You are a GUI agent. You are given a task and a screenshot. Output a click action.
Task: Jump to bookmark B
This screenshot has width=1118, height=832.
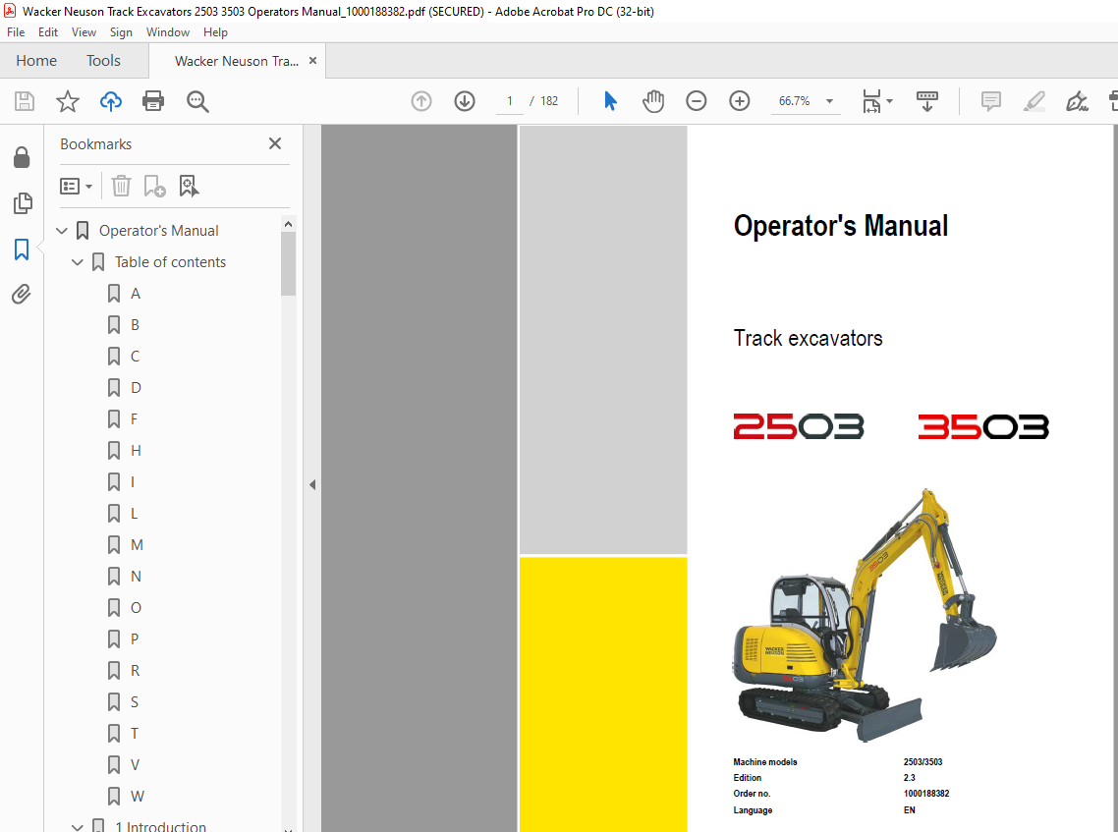[x=135, y=325]
